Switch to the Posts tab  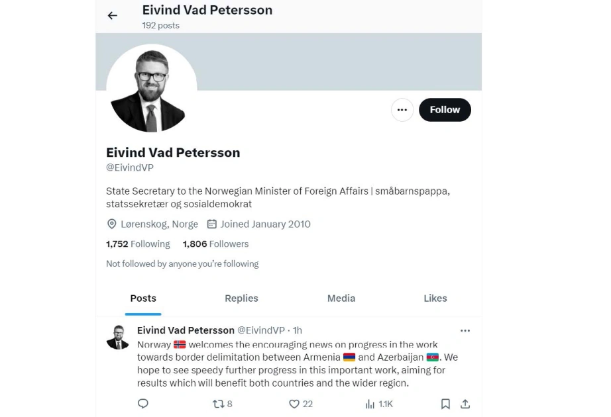tap(143, 299)
